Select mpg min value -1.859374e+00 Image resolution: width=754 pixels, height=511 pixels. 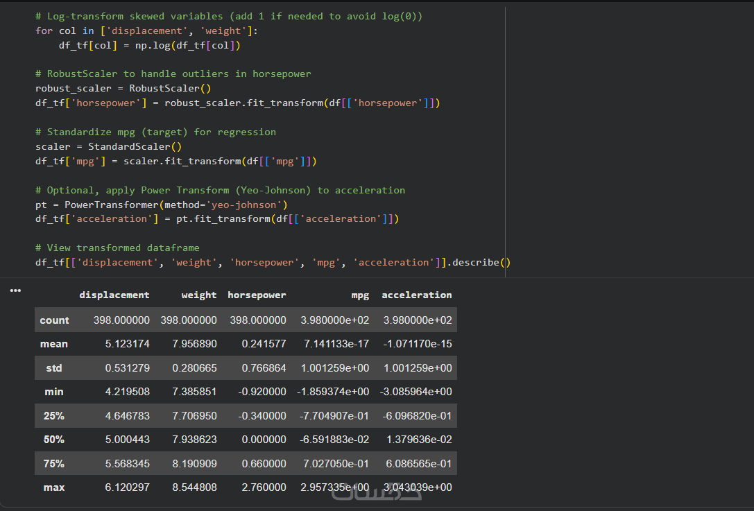click(333, 391)
